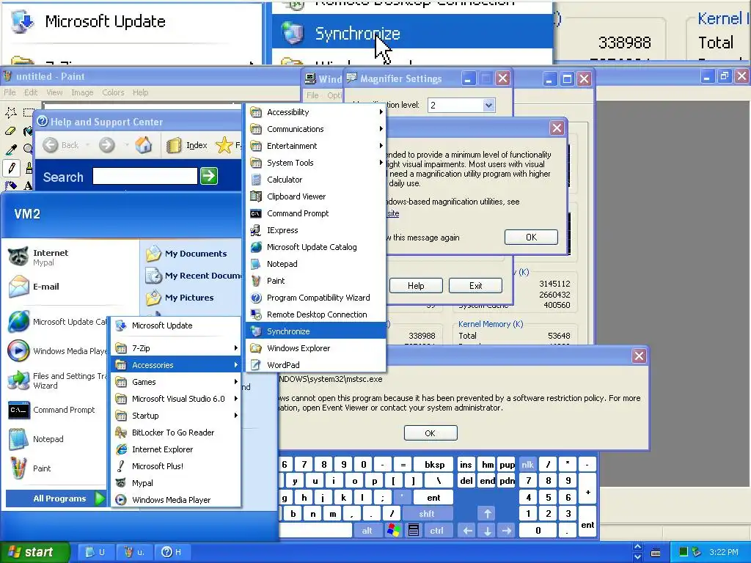Viewport: 751px width, 563px height.
Task: Open Program Compatibility Wizard
Action: tap(316, 298)
